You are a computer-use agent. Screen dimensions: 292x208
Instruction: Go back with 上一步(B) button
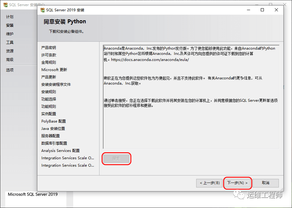[x=209, y=183]
